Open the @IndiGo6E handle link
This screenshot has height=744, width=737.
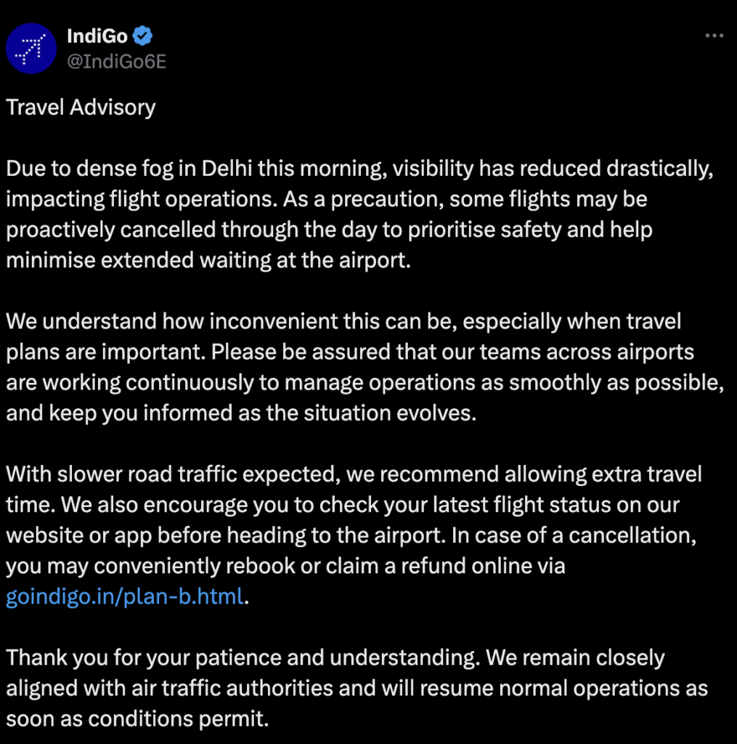(116, 61)
